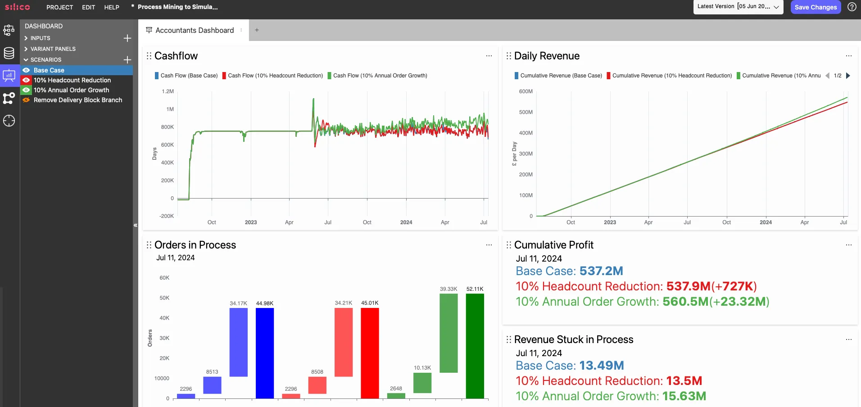Open the database view in sidebar
Image resolution: width=861 pixels, height=407 pixels.
9,53
